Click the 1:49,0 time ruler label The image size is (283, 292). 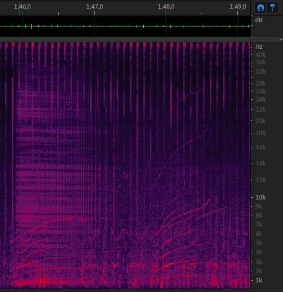pos(238,6)
